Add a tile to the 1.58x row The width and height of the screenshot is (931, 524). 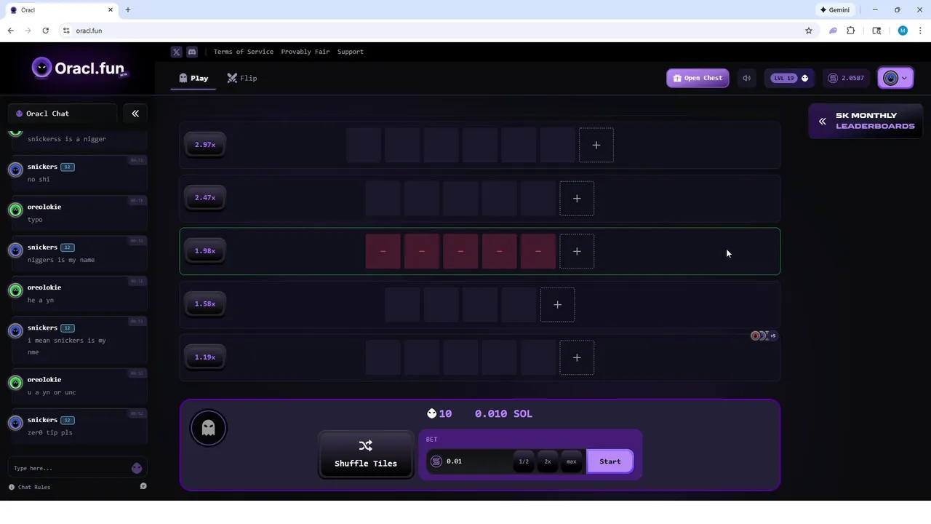[x=558, y=304]
